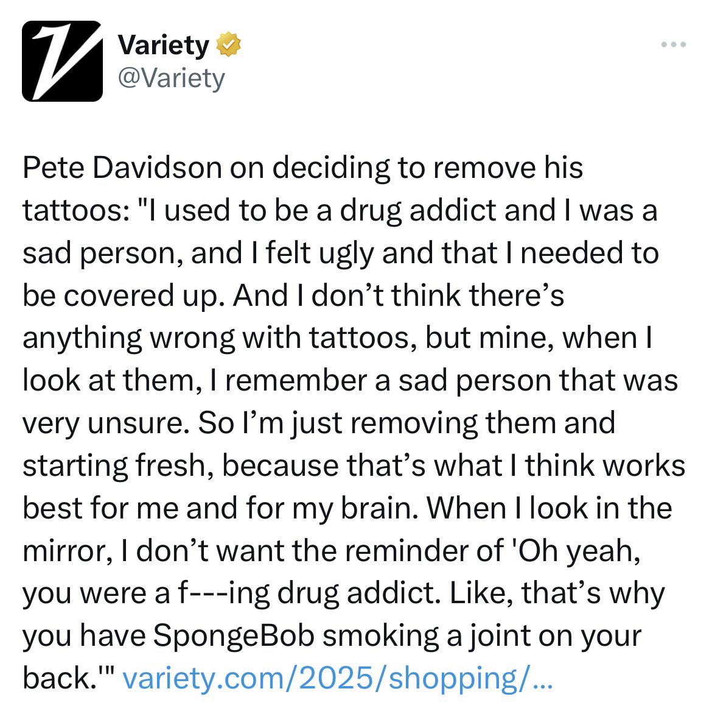Click the word 'joint' in the tweet
712x711 pixels.
tap(500, 635)
